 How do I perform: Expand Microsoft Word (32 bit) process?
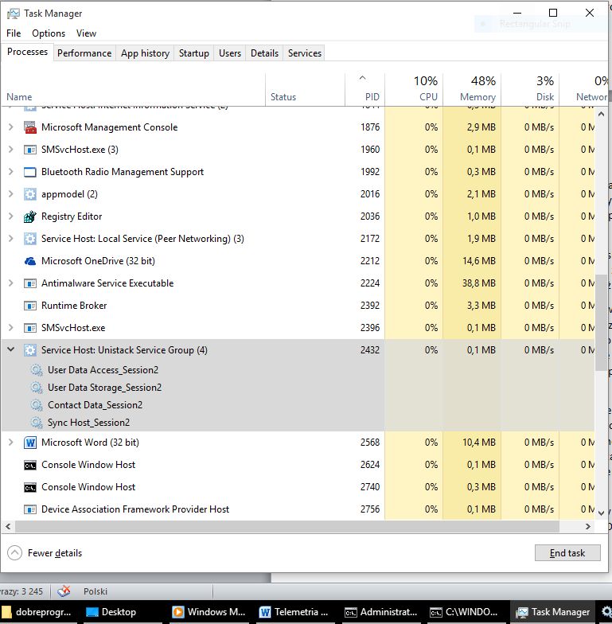(11, 443)
